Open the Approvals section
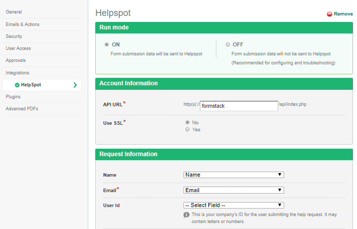Viewport: 357px width, 229px height. (15, 60)
